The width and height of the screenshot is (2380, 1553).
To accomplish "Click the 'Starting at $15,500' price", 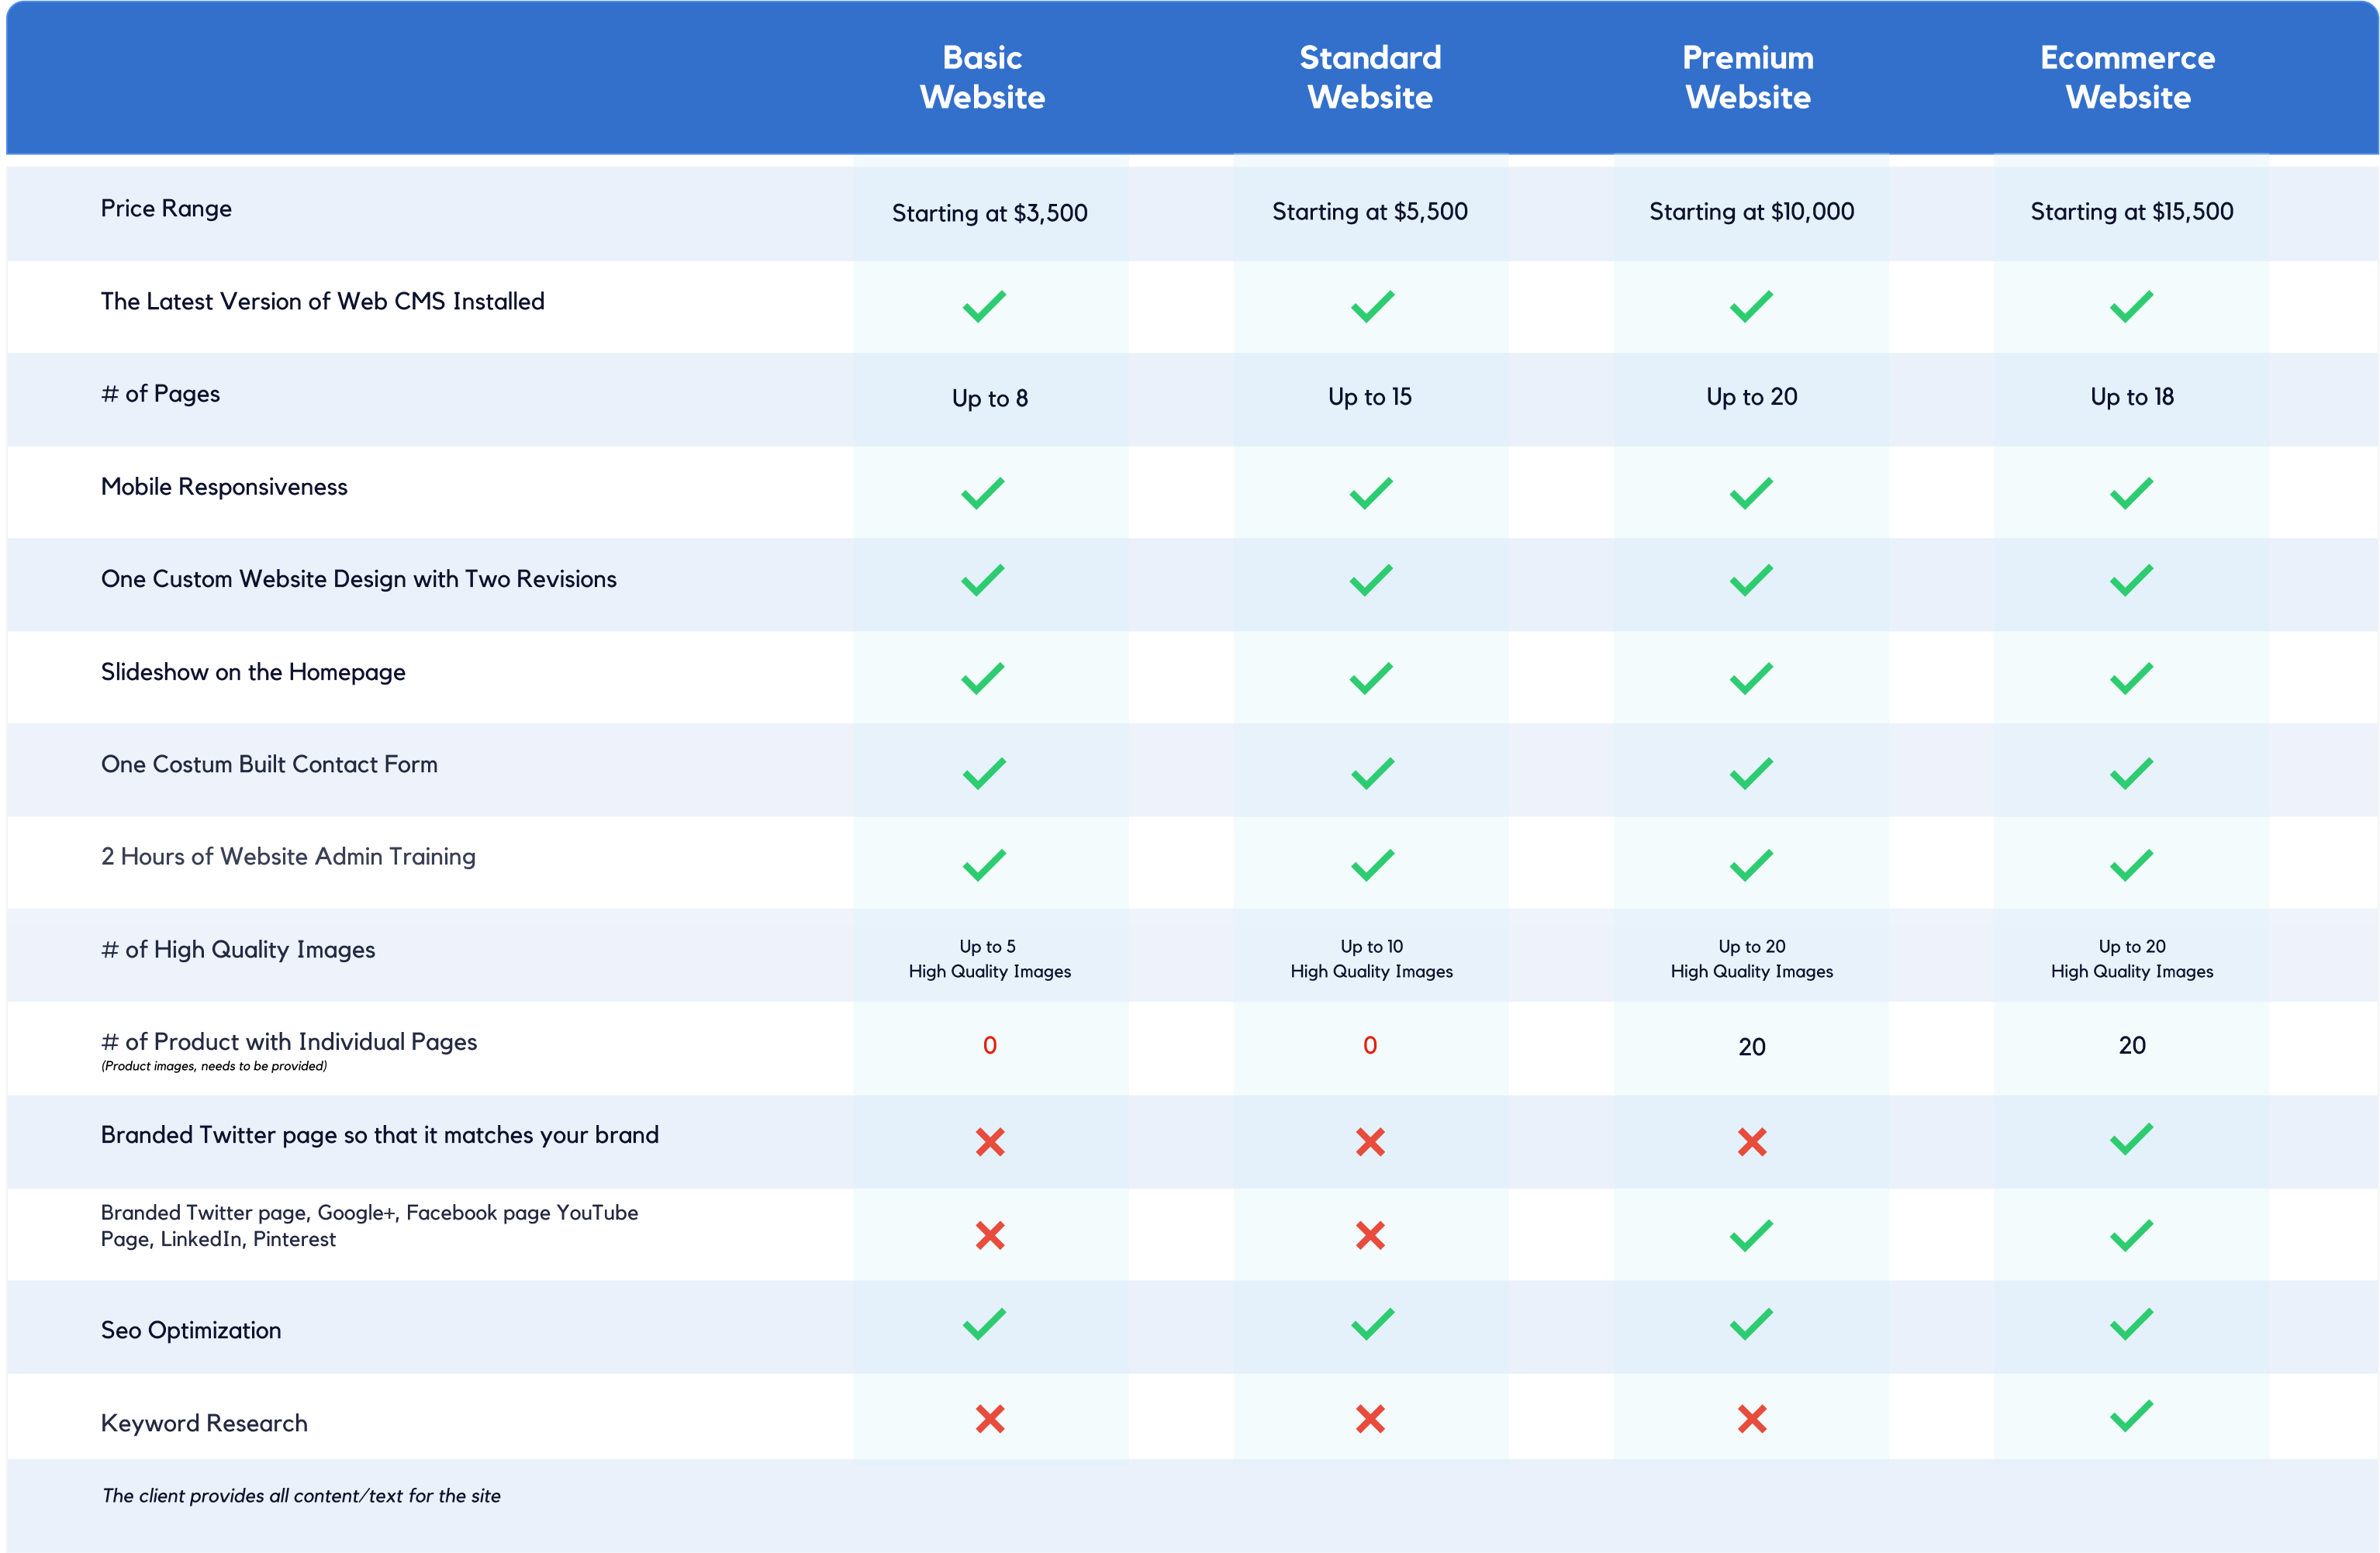I will pos(2132,211).
